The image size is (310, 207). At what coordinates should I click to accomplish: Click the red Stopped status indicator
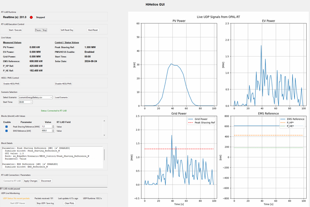pos(31,17)
